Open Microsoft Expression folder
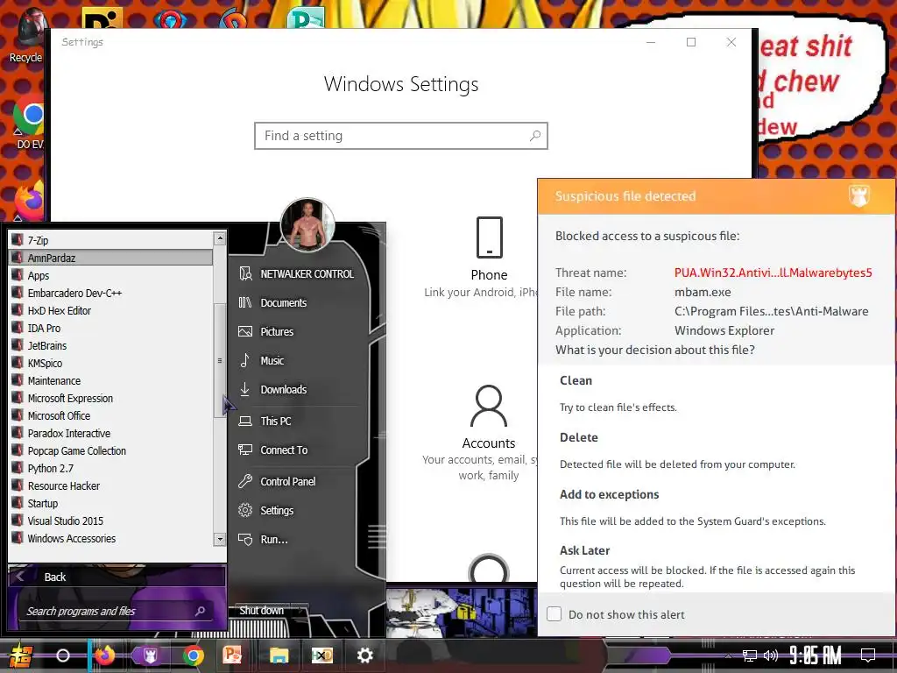 coord(110,399)
